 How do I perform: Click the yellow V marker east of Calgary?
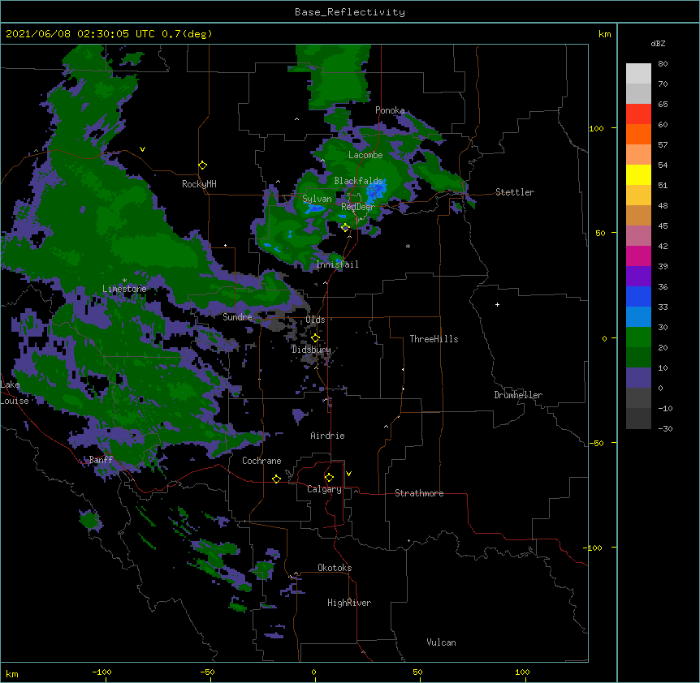[x=348, y=474]
